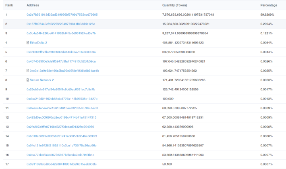Select the quantity 332,372.059698088033

[x=178, y=52]
